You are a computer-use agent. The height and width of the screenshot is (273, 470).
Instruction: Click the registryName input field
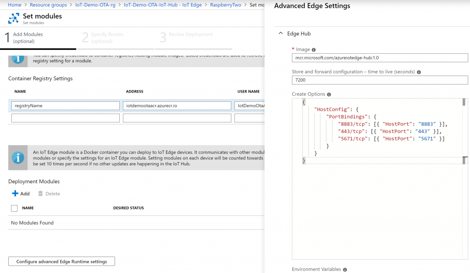[65, 105]
